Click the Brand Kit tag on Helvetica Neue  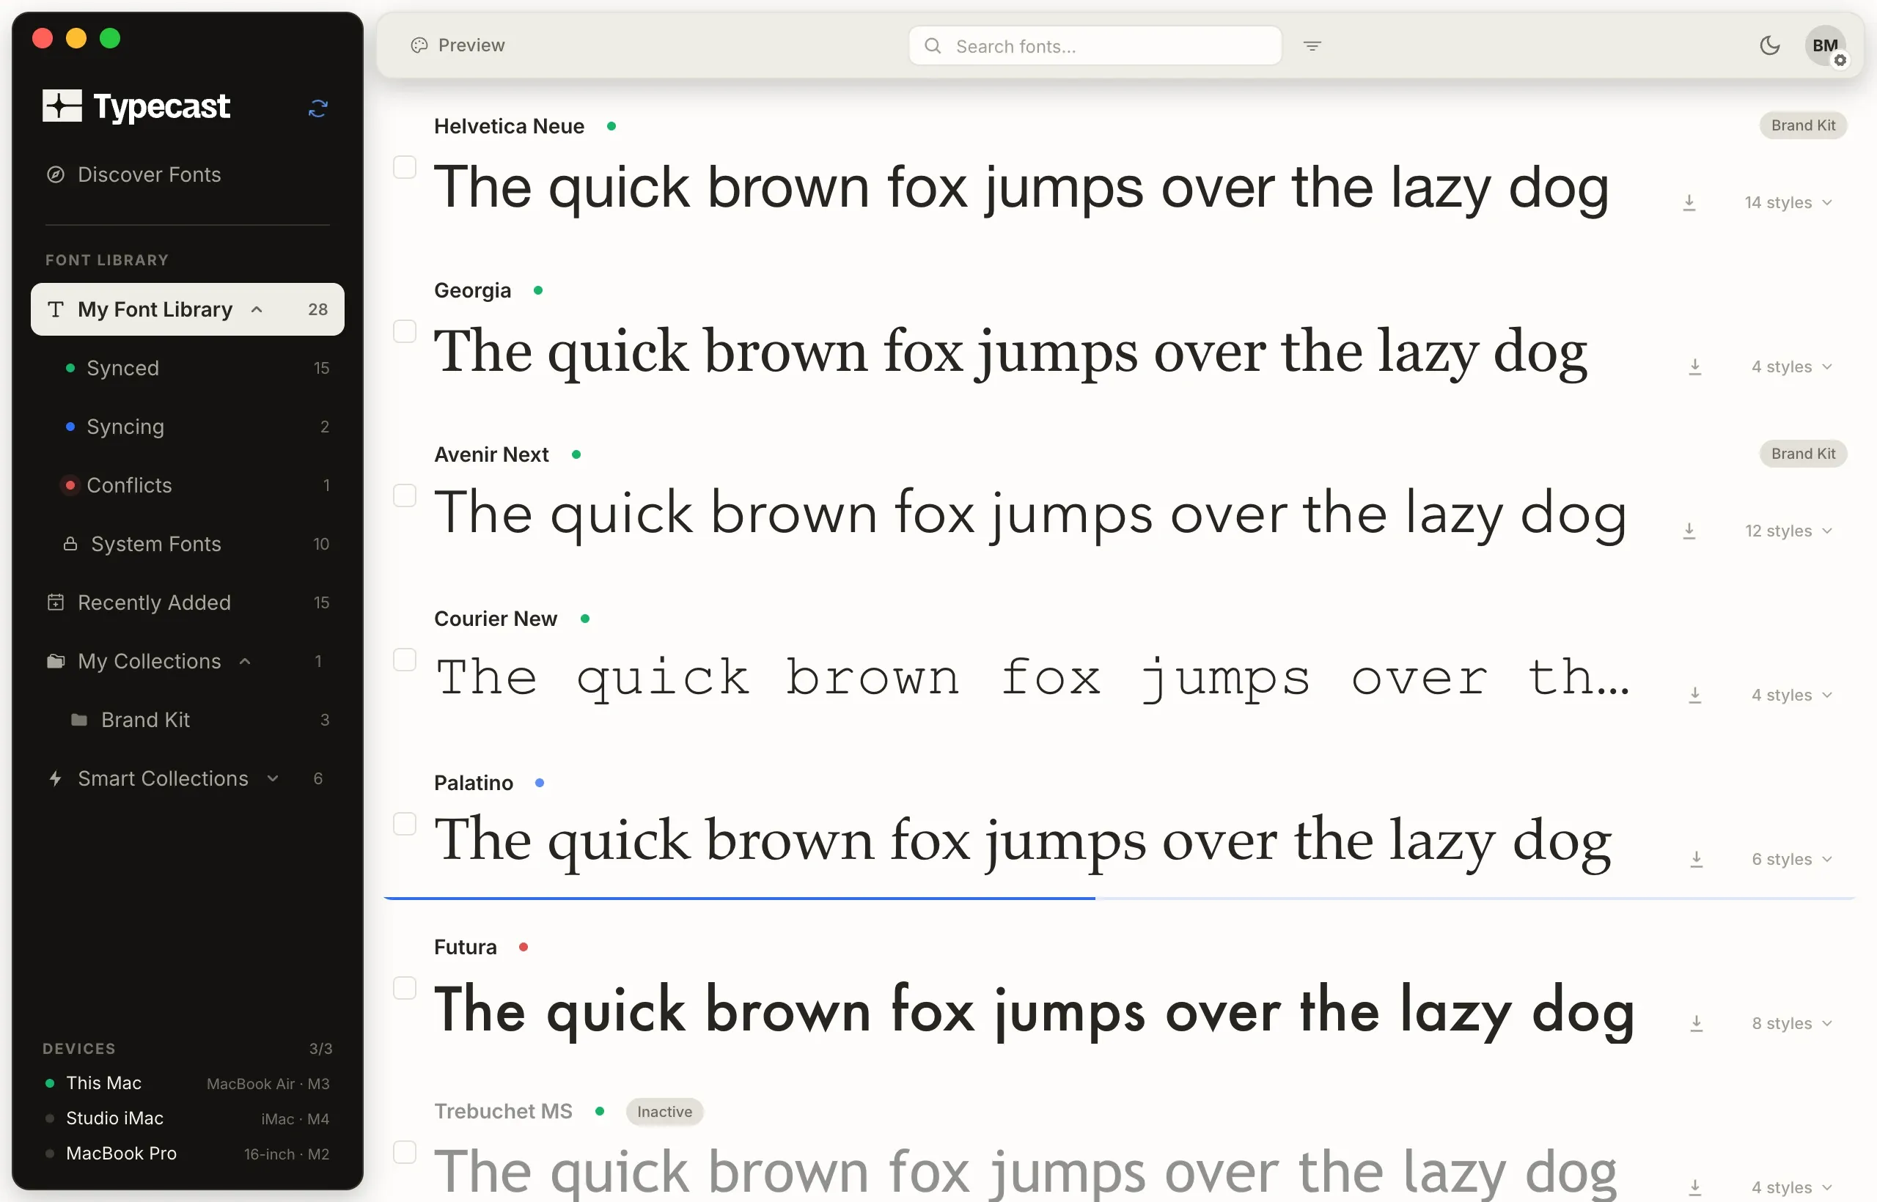1803,125
